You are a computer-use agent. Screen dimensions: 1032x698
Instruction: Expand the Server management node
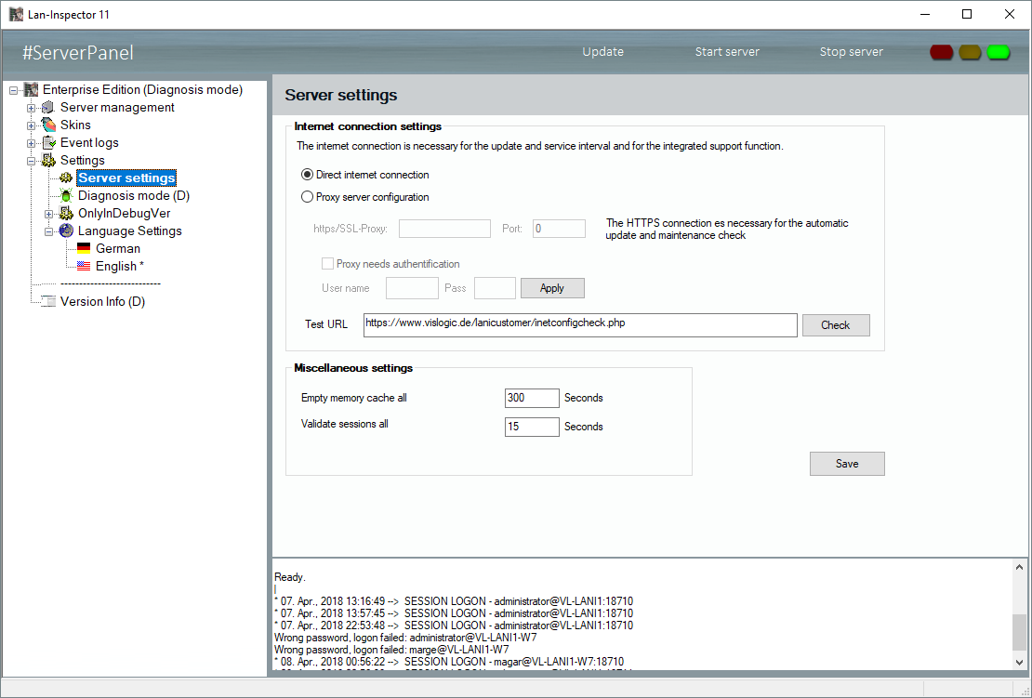pos(32,108)
